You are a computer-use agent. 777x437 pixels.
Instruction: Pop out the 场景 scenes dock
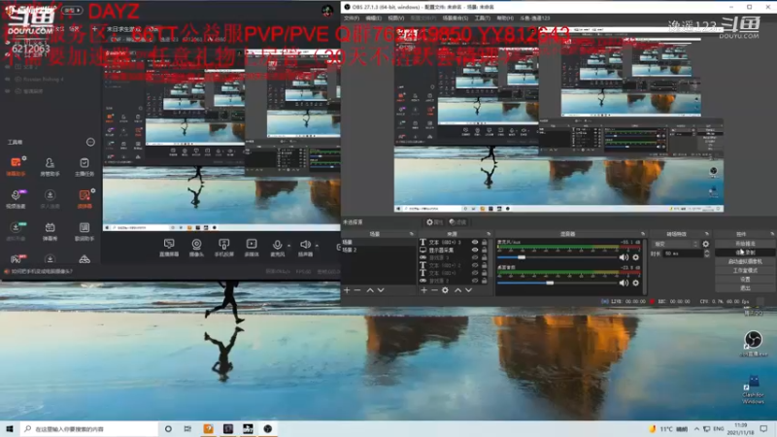click(411, 234)
